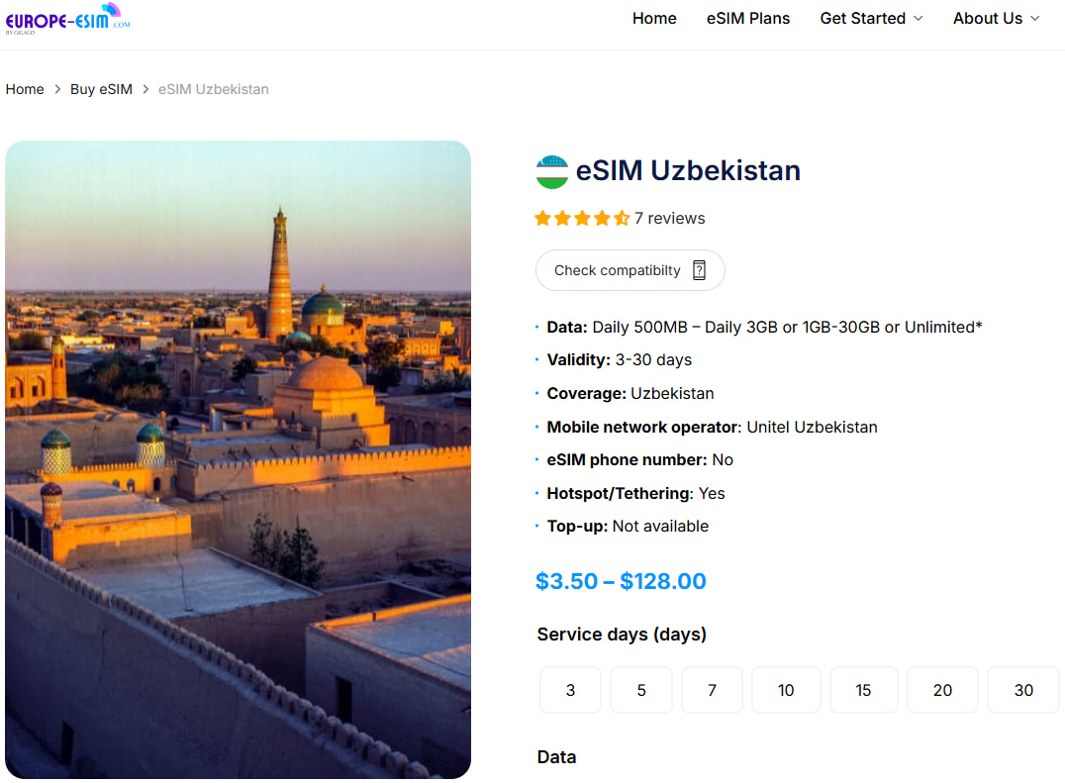
Task: Select the 3-day service option
Action: [x=570, y=690]
